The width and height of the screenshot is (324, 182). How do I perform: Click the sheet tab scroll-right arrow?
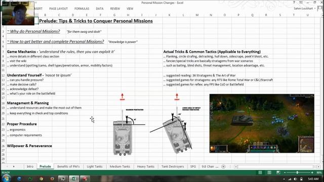pyautogui.click(x=14, y=166)
